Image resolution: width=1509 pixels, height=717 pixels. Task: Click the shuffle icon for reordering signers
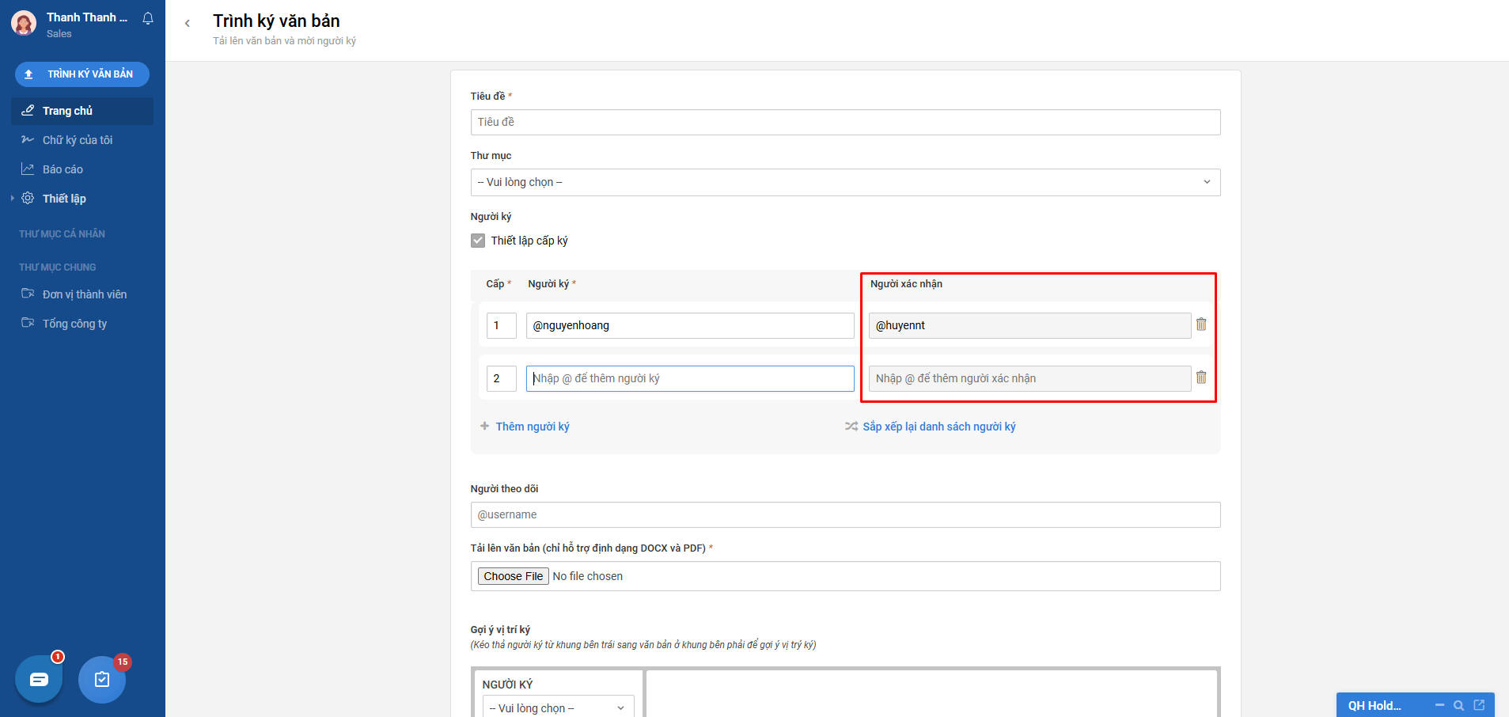pyautogui.click(x=851, y=427)
